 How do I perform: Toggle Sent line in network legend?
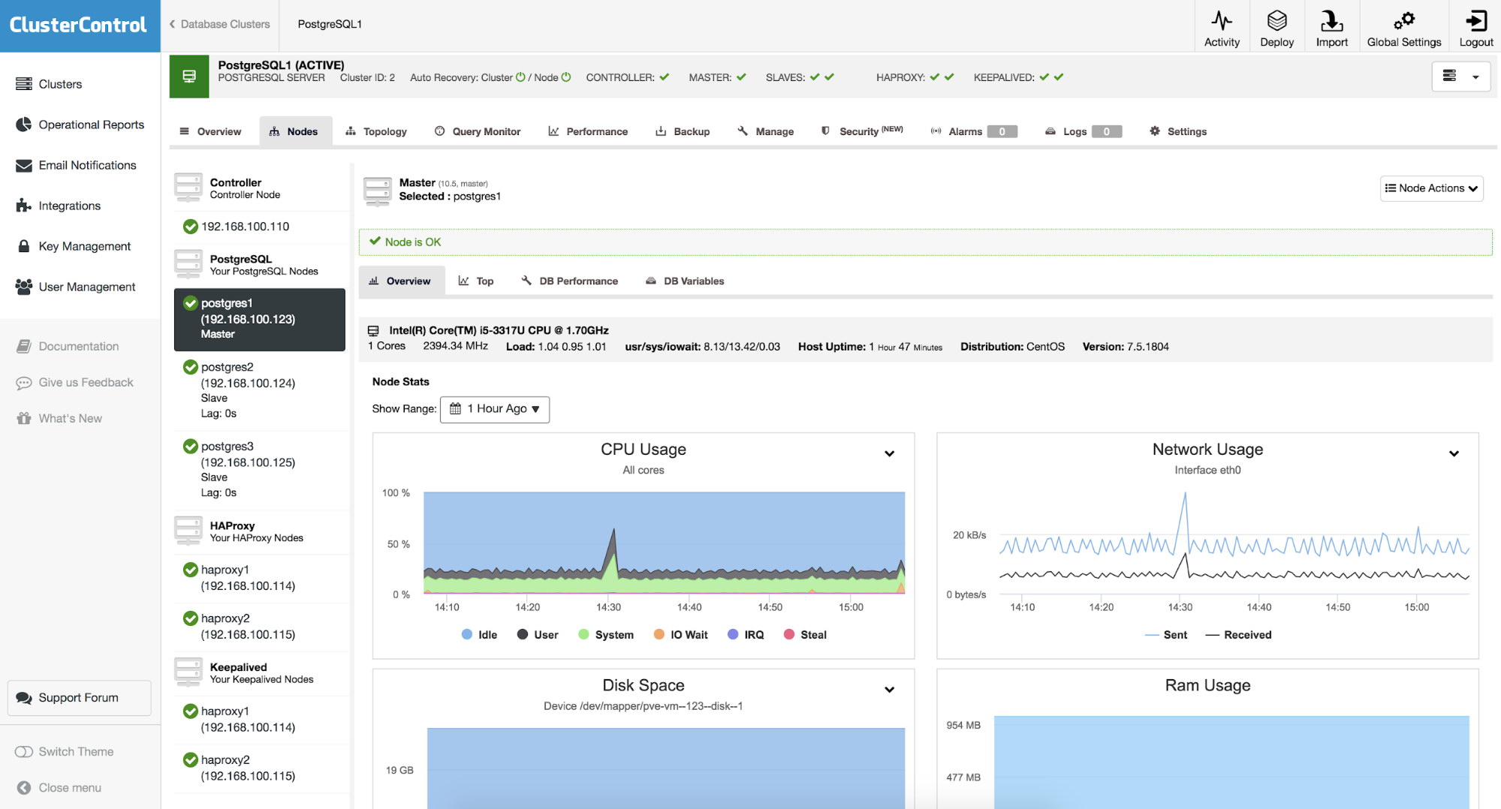pos(1166,634)
